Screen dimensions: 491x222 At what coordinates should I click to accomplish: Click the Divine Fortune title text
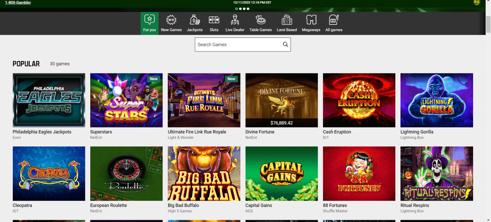pos(260,132)
